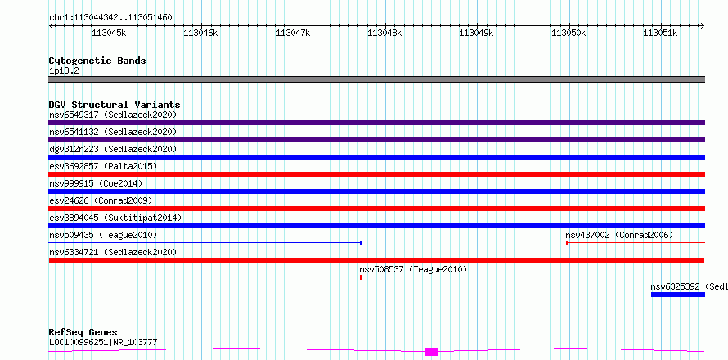Viewport: 728px width, 360px height.
Task: Click the nsv6541132 (Sedlazeck2020) variant label
Action: pyautogui.click(x=113, y=132)
